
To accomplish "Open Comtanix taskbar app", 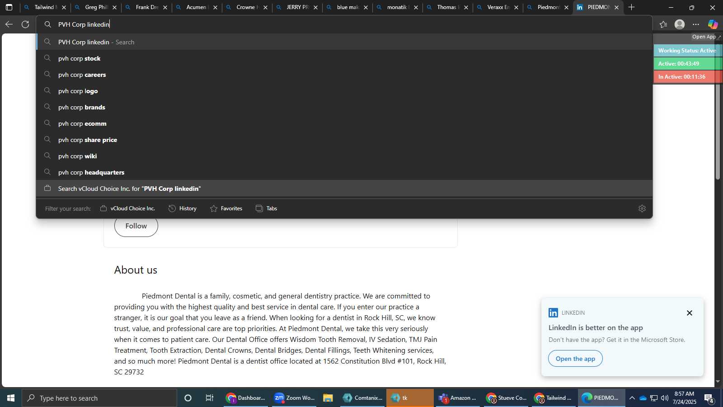I will click(x=362, y=398).
